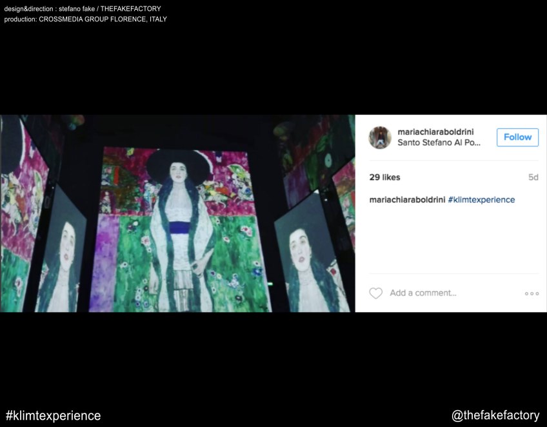Screen dimensions: 547x427
Task: Open the #klimtexperience hashtag in the caption
Action: (x=481, y=199)
